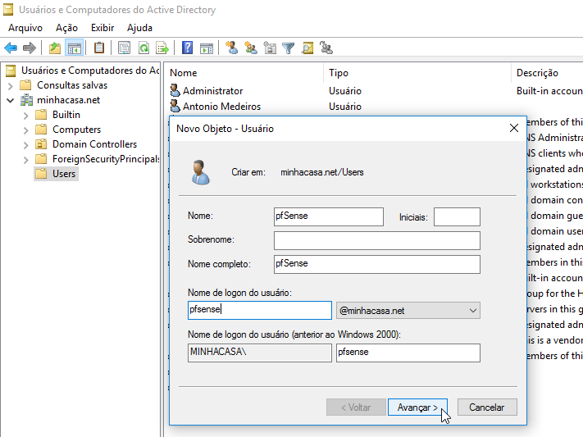Open the @minhacasa.net UPN suffix dropdown
The width and height of the screenshot is (583, 437).
point(408,311)
